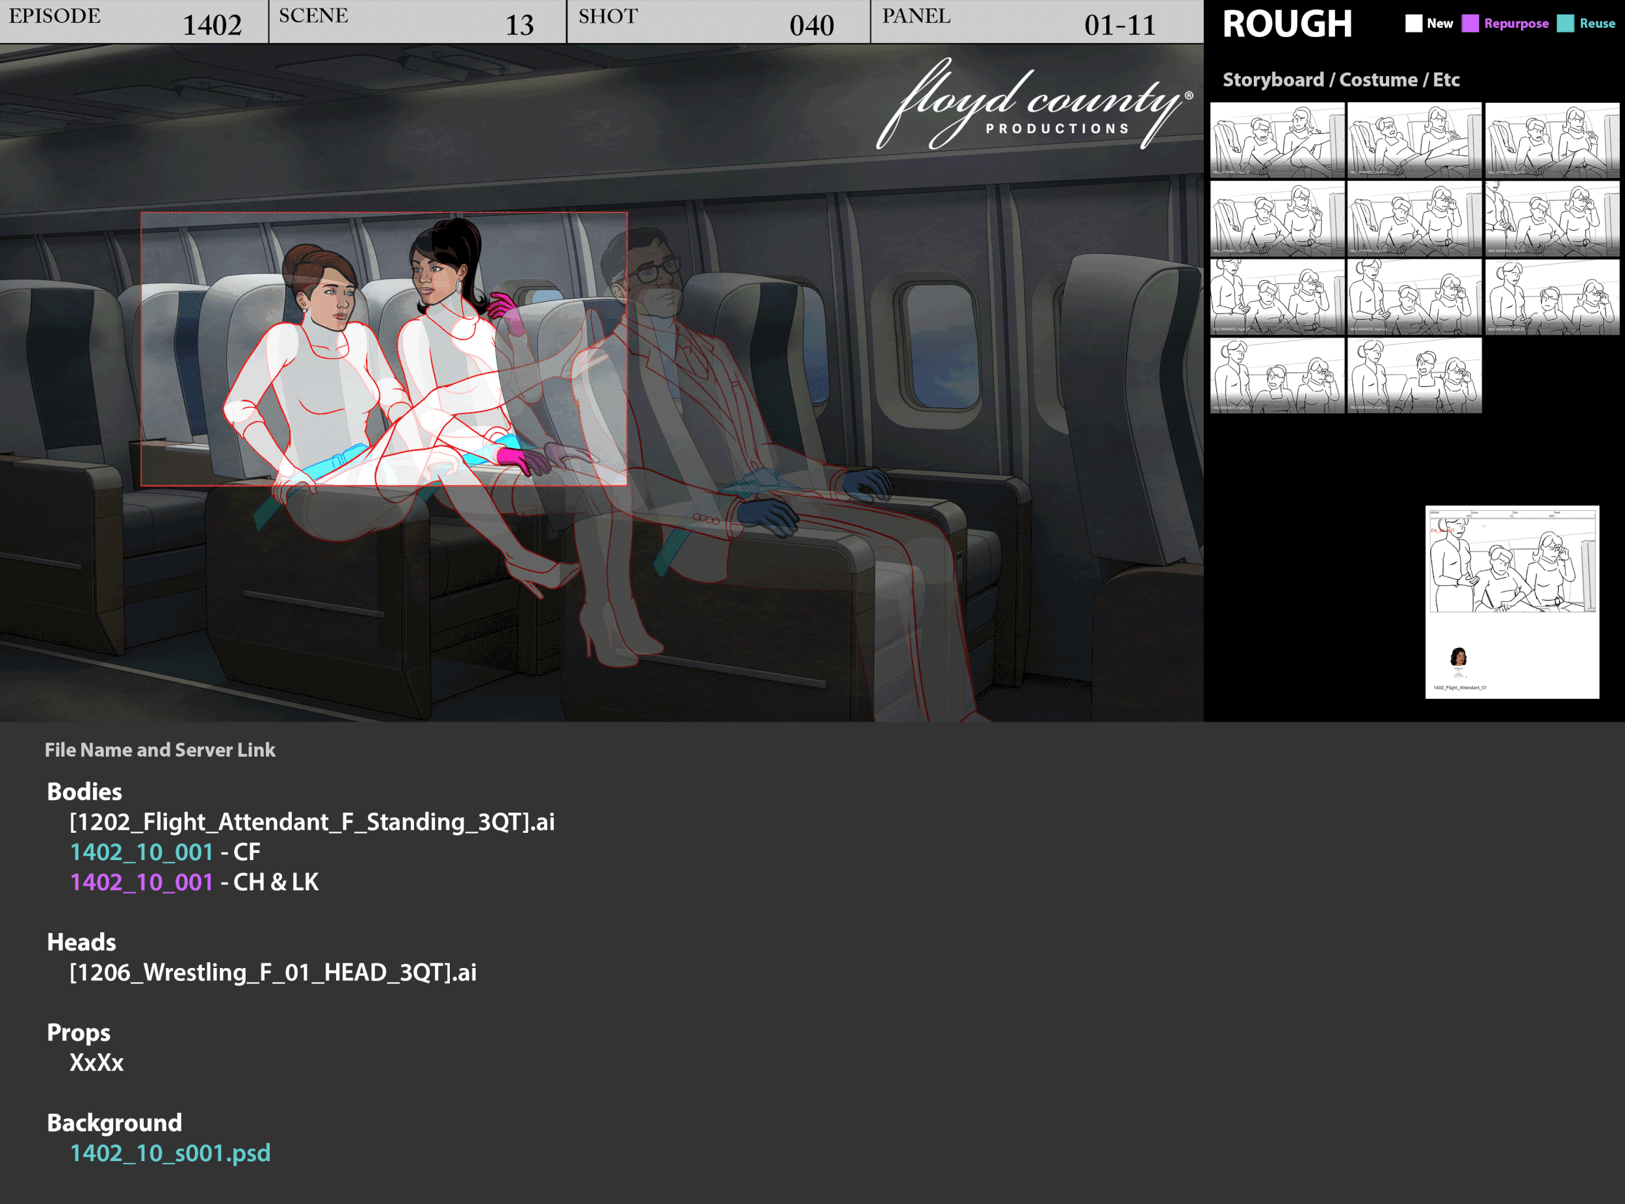This screenshot has height=1204, width=1625.
Task: Click the Heads section heading
Action: (82, 943)
